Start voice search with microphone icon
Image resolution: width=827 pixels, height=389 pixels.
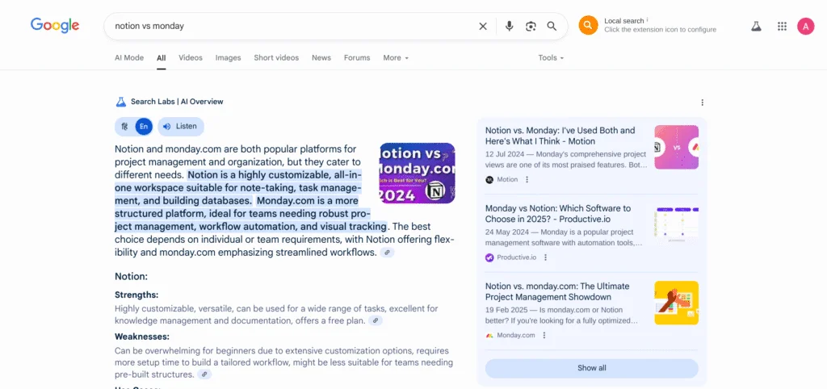pos(509,26)
